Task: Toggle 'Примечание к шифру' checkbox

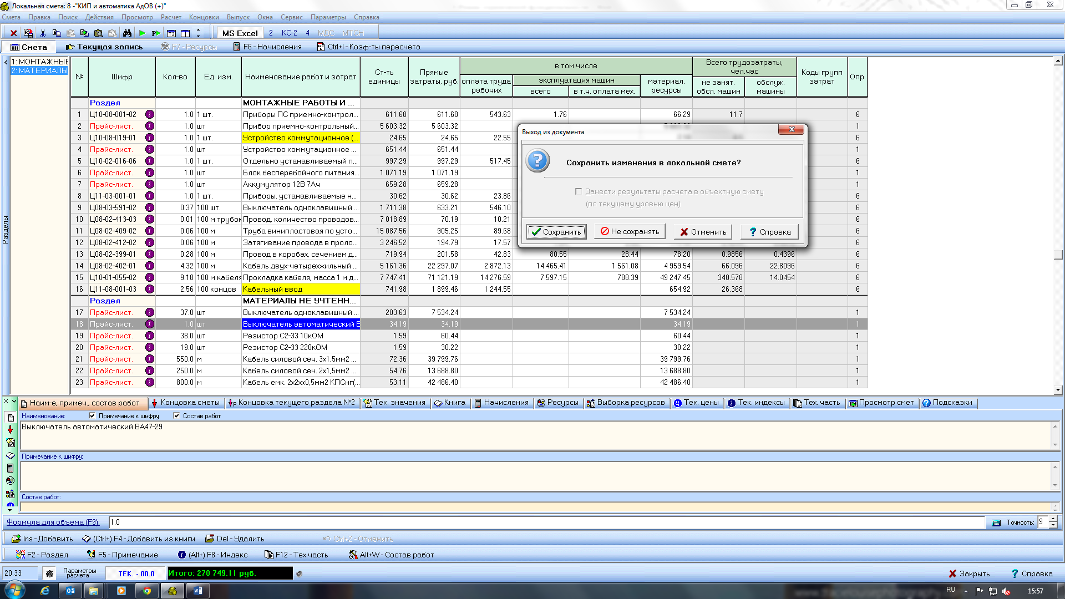Action: (x=92, y=415)
